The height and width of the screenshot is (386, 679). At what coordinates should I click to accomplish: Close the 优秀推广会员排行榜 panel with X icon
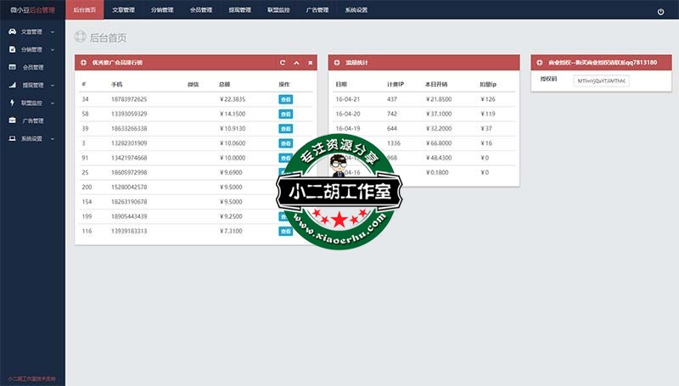(310, 63)
